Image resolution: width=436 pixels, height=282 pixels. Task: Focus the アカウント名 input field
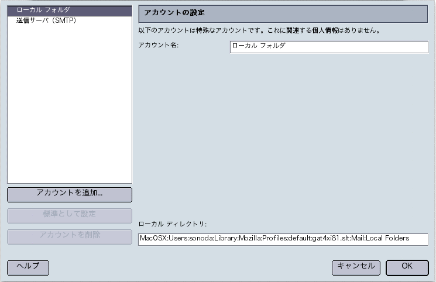pyautogui.click(x=329, y=47)
